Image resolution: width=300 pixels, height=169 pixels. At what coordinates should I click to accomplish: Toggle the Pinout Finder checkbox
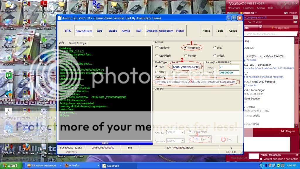pyautogui.click(x=190, y=132)
